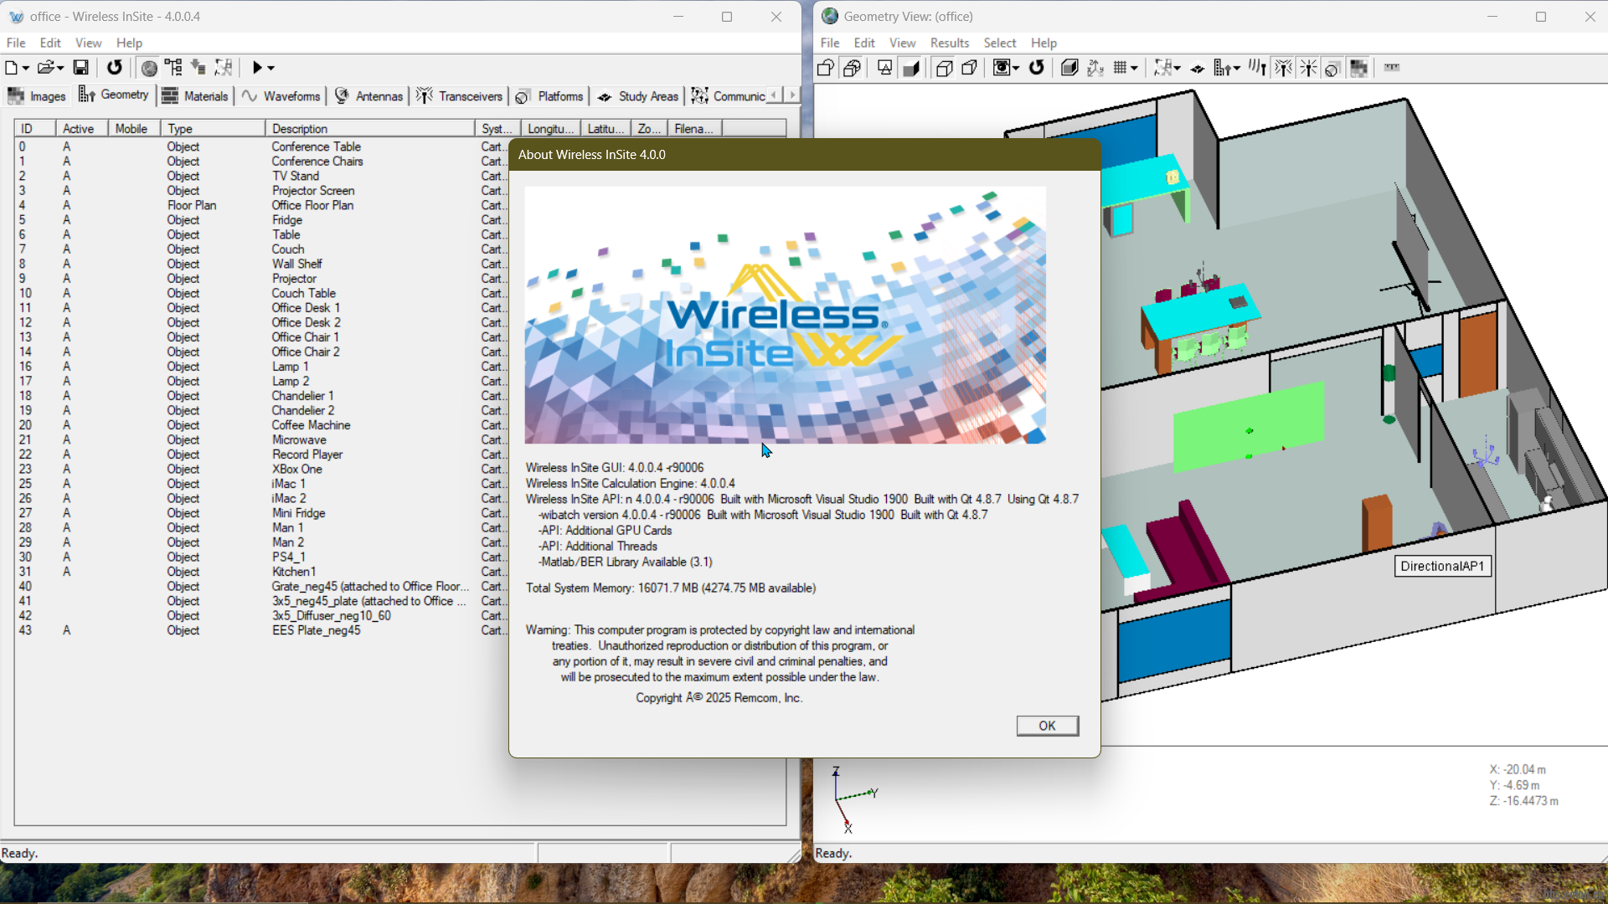Click the study area icon in Geometry View
The height and width of the screenshot is (904, 1608).
[1198, 69]
